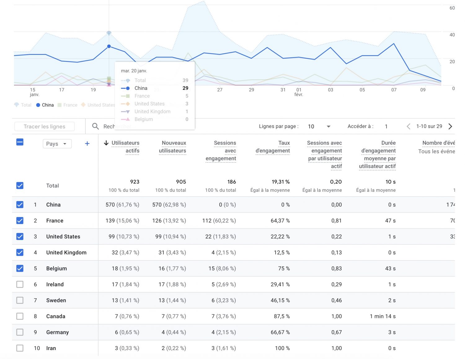This screenshot has width=465, height=359.
Task: Sort by Taux d'engagement column header
Action: coord(273,147)
